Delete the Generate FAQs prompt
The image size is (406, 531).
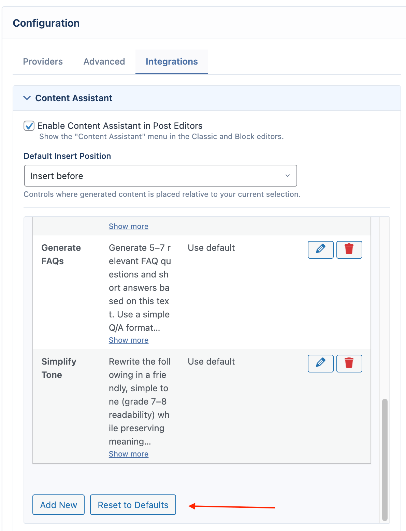(349, 249)
